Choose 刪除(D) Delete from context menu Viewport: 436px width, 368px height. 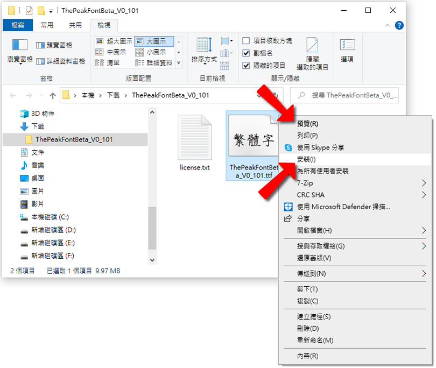pos(355,329)
